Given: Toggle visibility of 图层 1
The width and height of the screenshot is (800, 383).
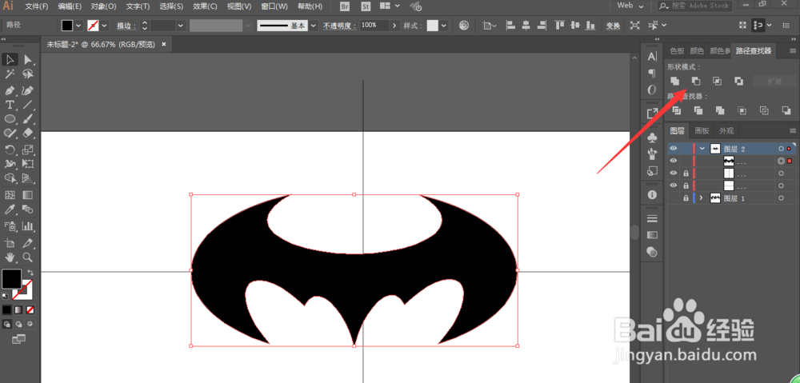Looking at the screenshot, I should pyautogui.click(x=674, y=198).
